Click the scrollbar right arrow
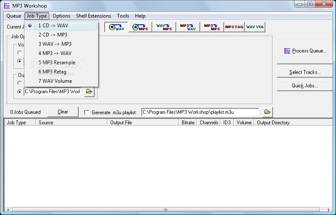The image size is (336, 215). pos(329,210)
